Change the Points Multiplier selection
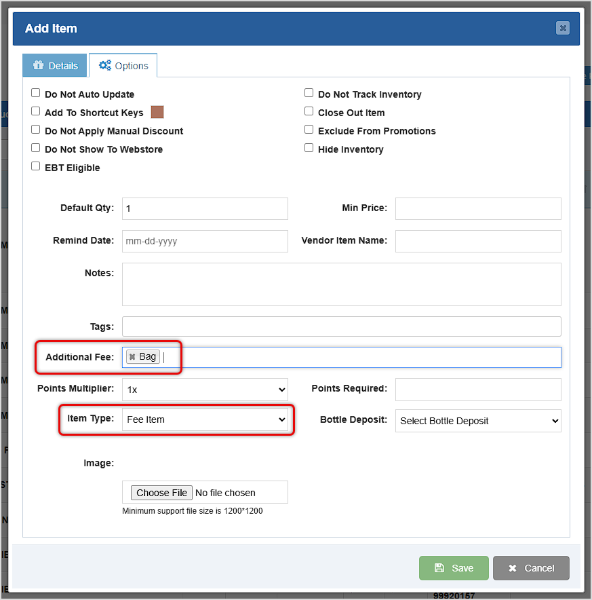Viewport: 592px width, 600px height. pyautogui.click(x=205, y=390)
